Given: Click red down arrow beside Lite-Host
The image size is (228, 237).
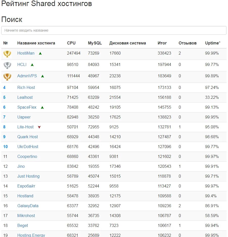Looking at the screenshot, I should coord(39,127).
